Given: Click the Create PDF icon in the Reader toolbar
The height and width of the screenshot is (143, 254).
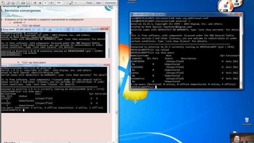Looking at the screenshot, I should click(x=3, y=3).
